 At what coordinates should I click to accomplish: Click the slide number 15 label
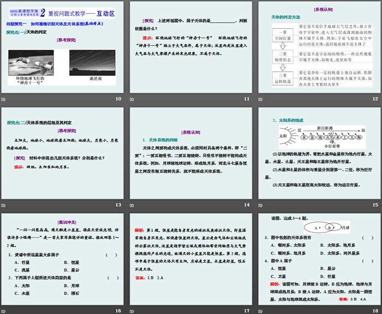point(375,205)
